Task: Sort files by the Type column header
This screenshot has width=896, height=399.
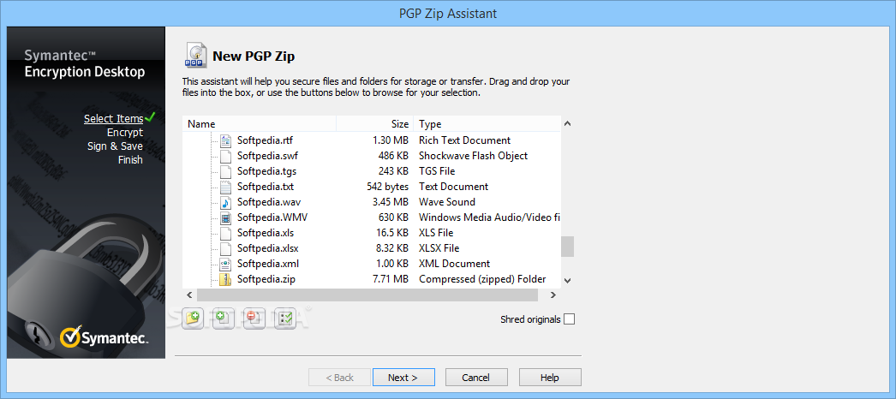Action: click(x=487, y=124)
